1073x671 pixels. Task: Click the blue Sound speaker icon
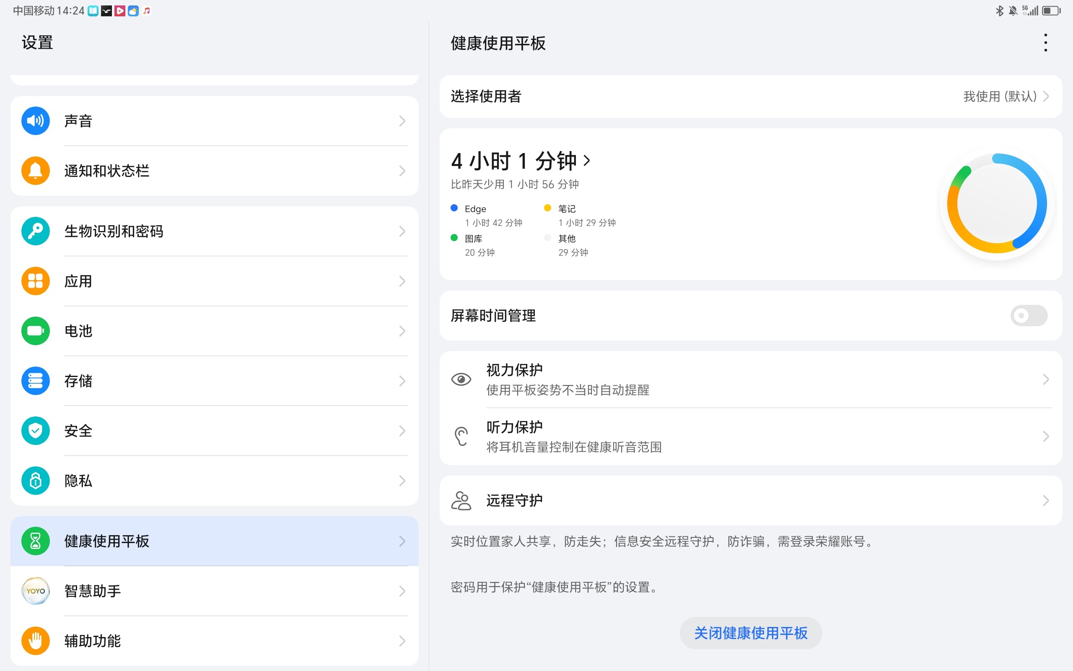click(36, 121)
